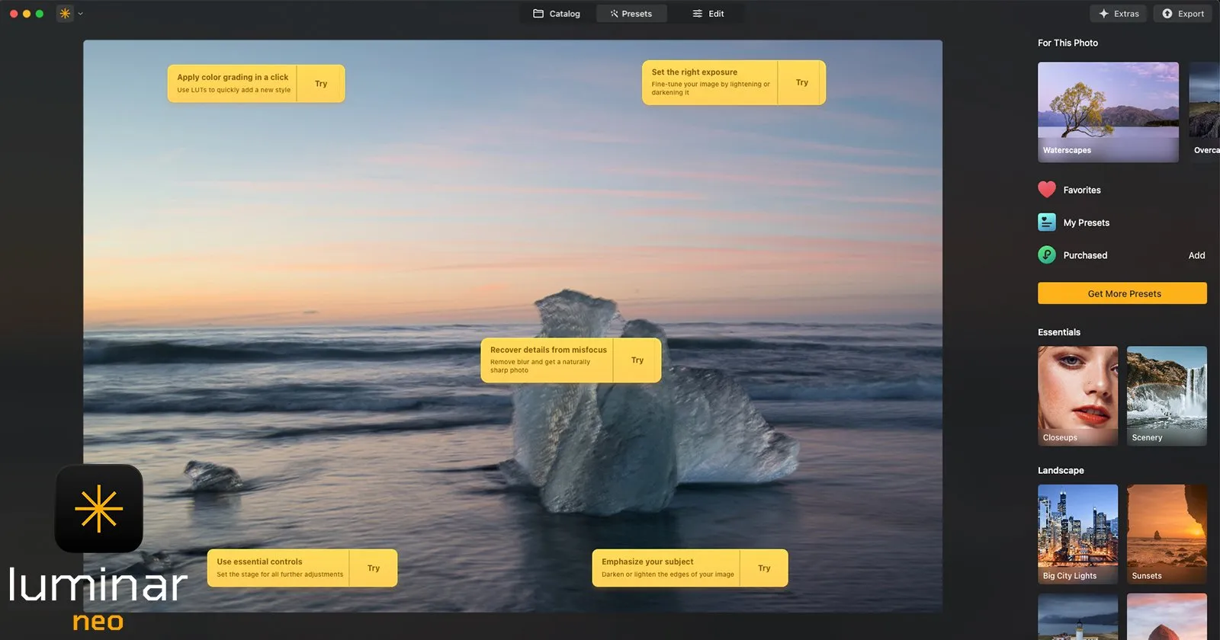This screenshot has height=640, width=1220.
Task: Click the Luminar asterisk logo icon in toolbar
Action: 66,14
